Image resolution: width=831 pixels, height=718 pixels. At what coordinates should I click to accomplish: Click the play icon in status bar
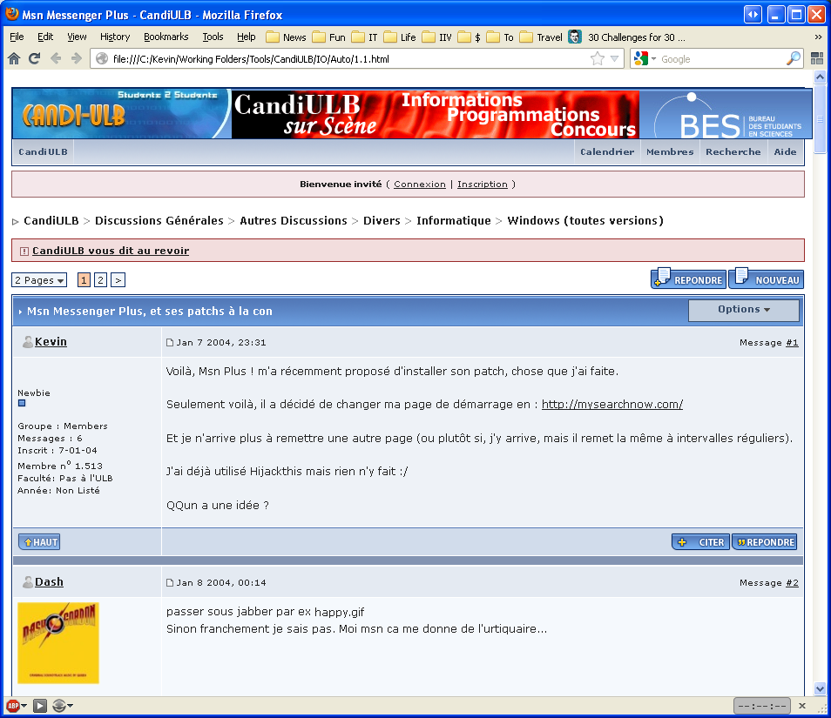[x=40, y=706]
